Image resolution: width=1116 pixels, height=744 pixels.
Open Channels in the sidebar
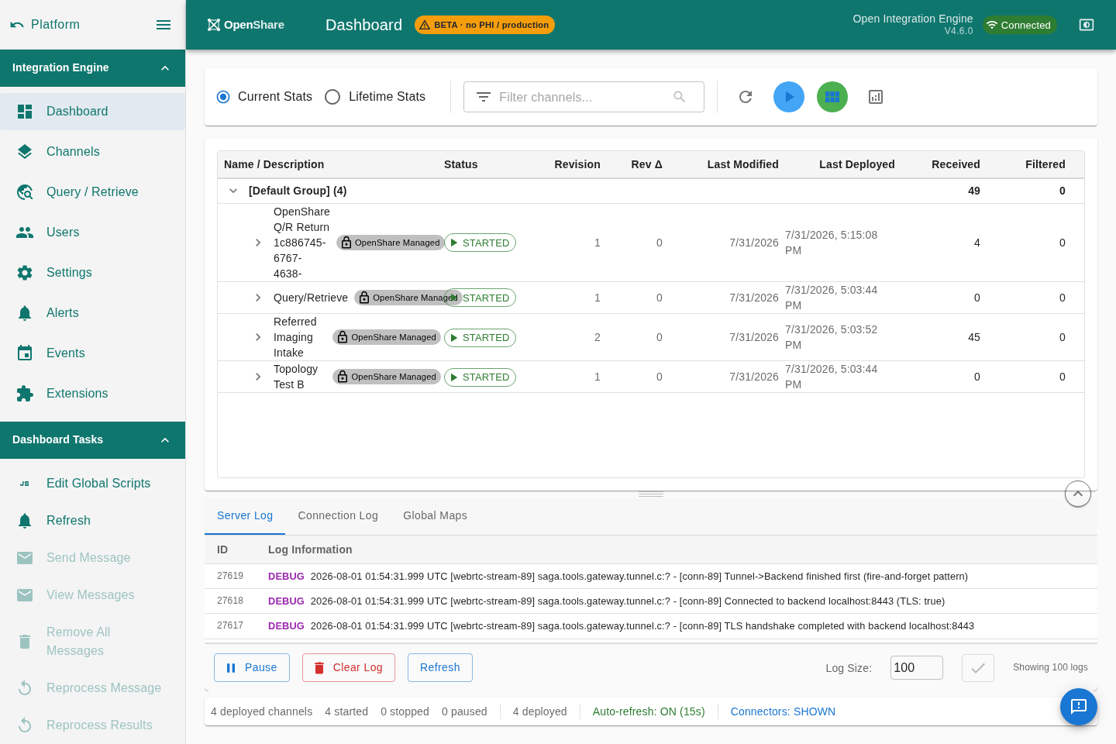(93, 152)
